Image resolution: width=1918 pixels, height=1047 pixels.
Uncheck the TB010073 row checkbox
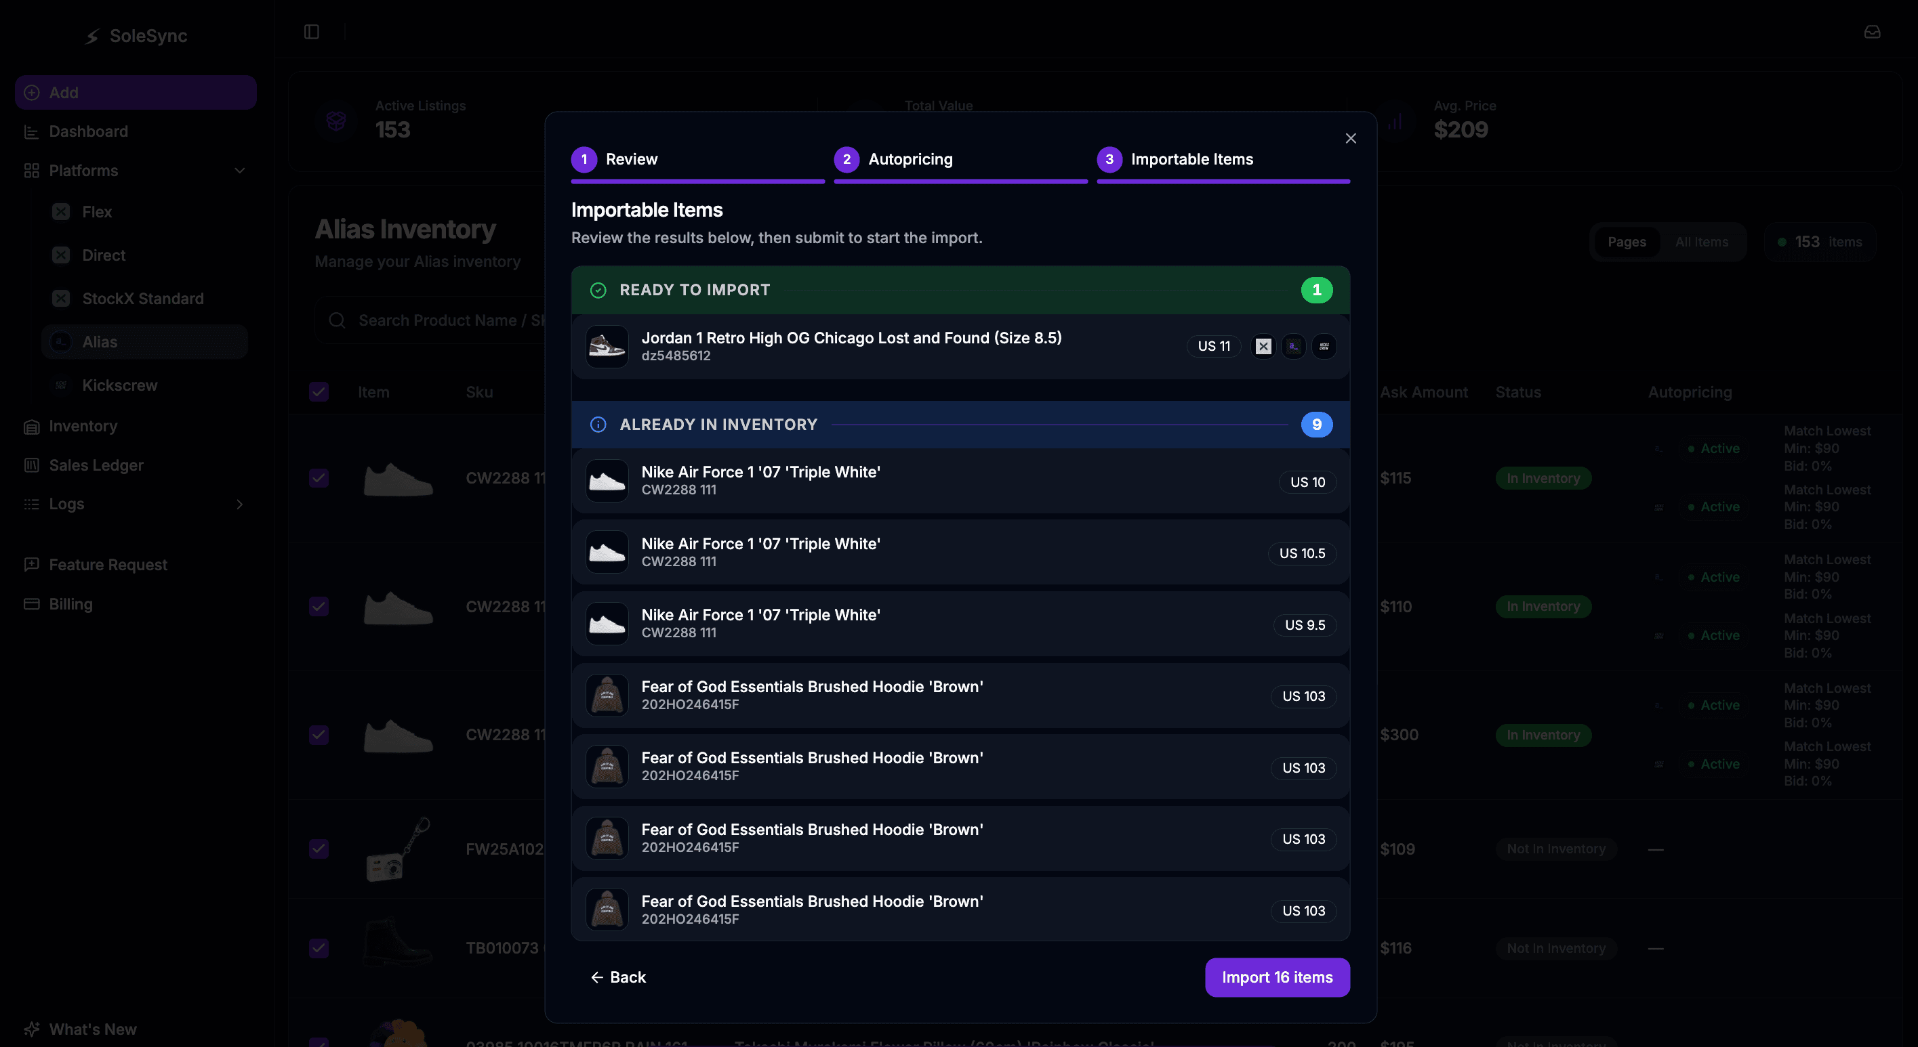319,948
